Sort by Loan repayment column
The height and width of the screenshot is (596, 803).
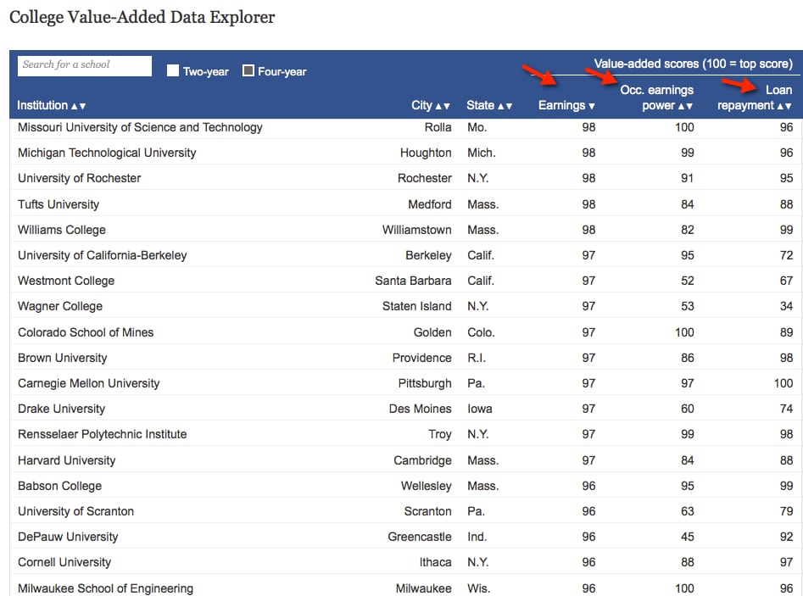click(755, 97)
